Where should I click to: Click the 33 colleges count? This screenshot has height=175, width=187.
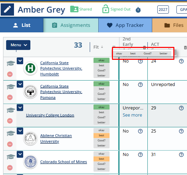(78, 45)
